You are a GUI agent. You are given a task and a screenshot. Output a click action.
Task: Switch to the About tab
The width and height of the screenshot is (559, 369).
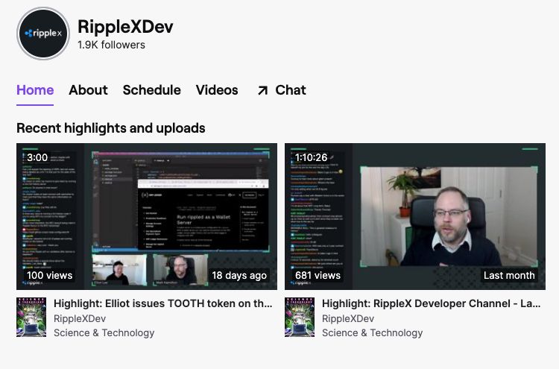tap(88, 90)
